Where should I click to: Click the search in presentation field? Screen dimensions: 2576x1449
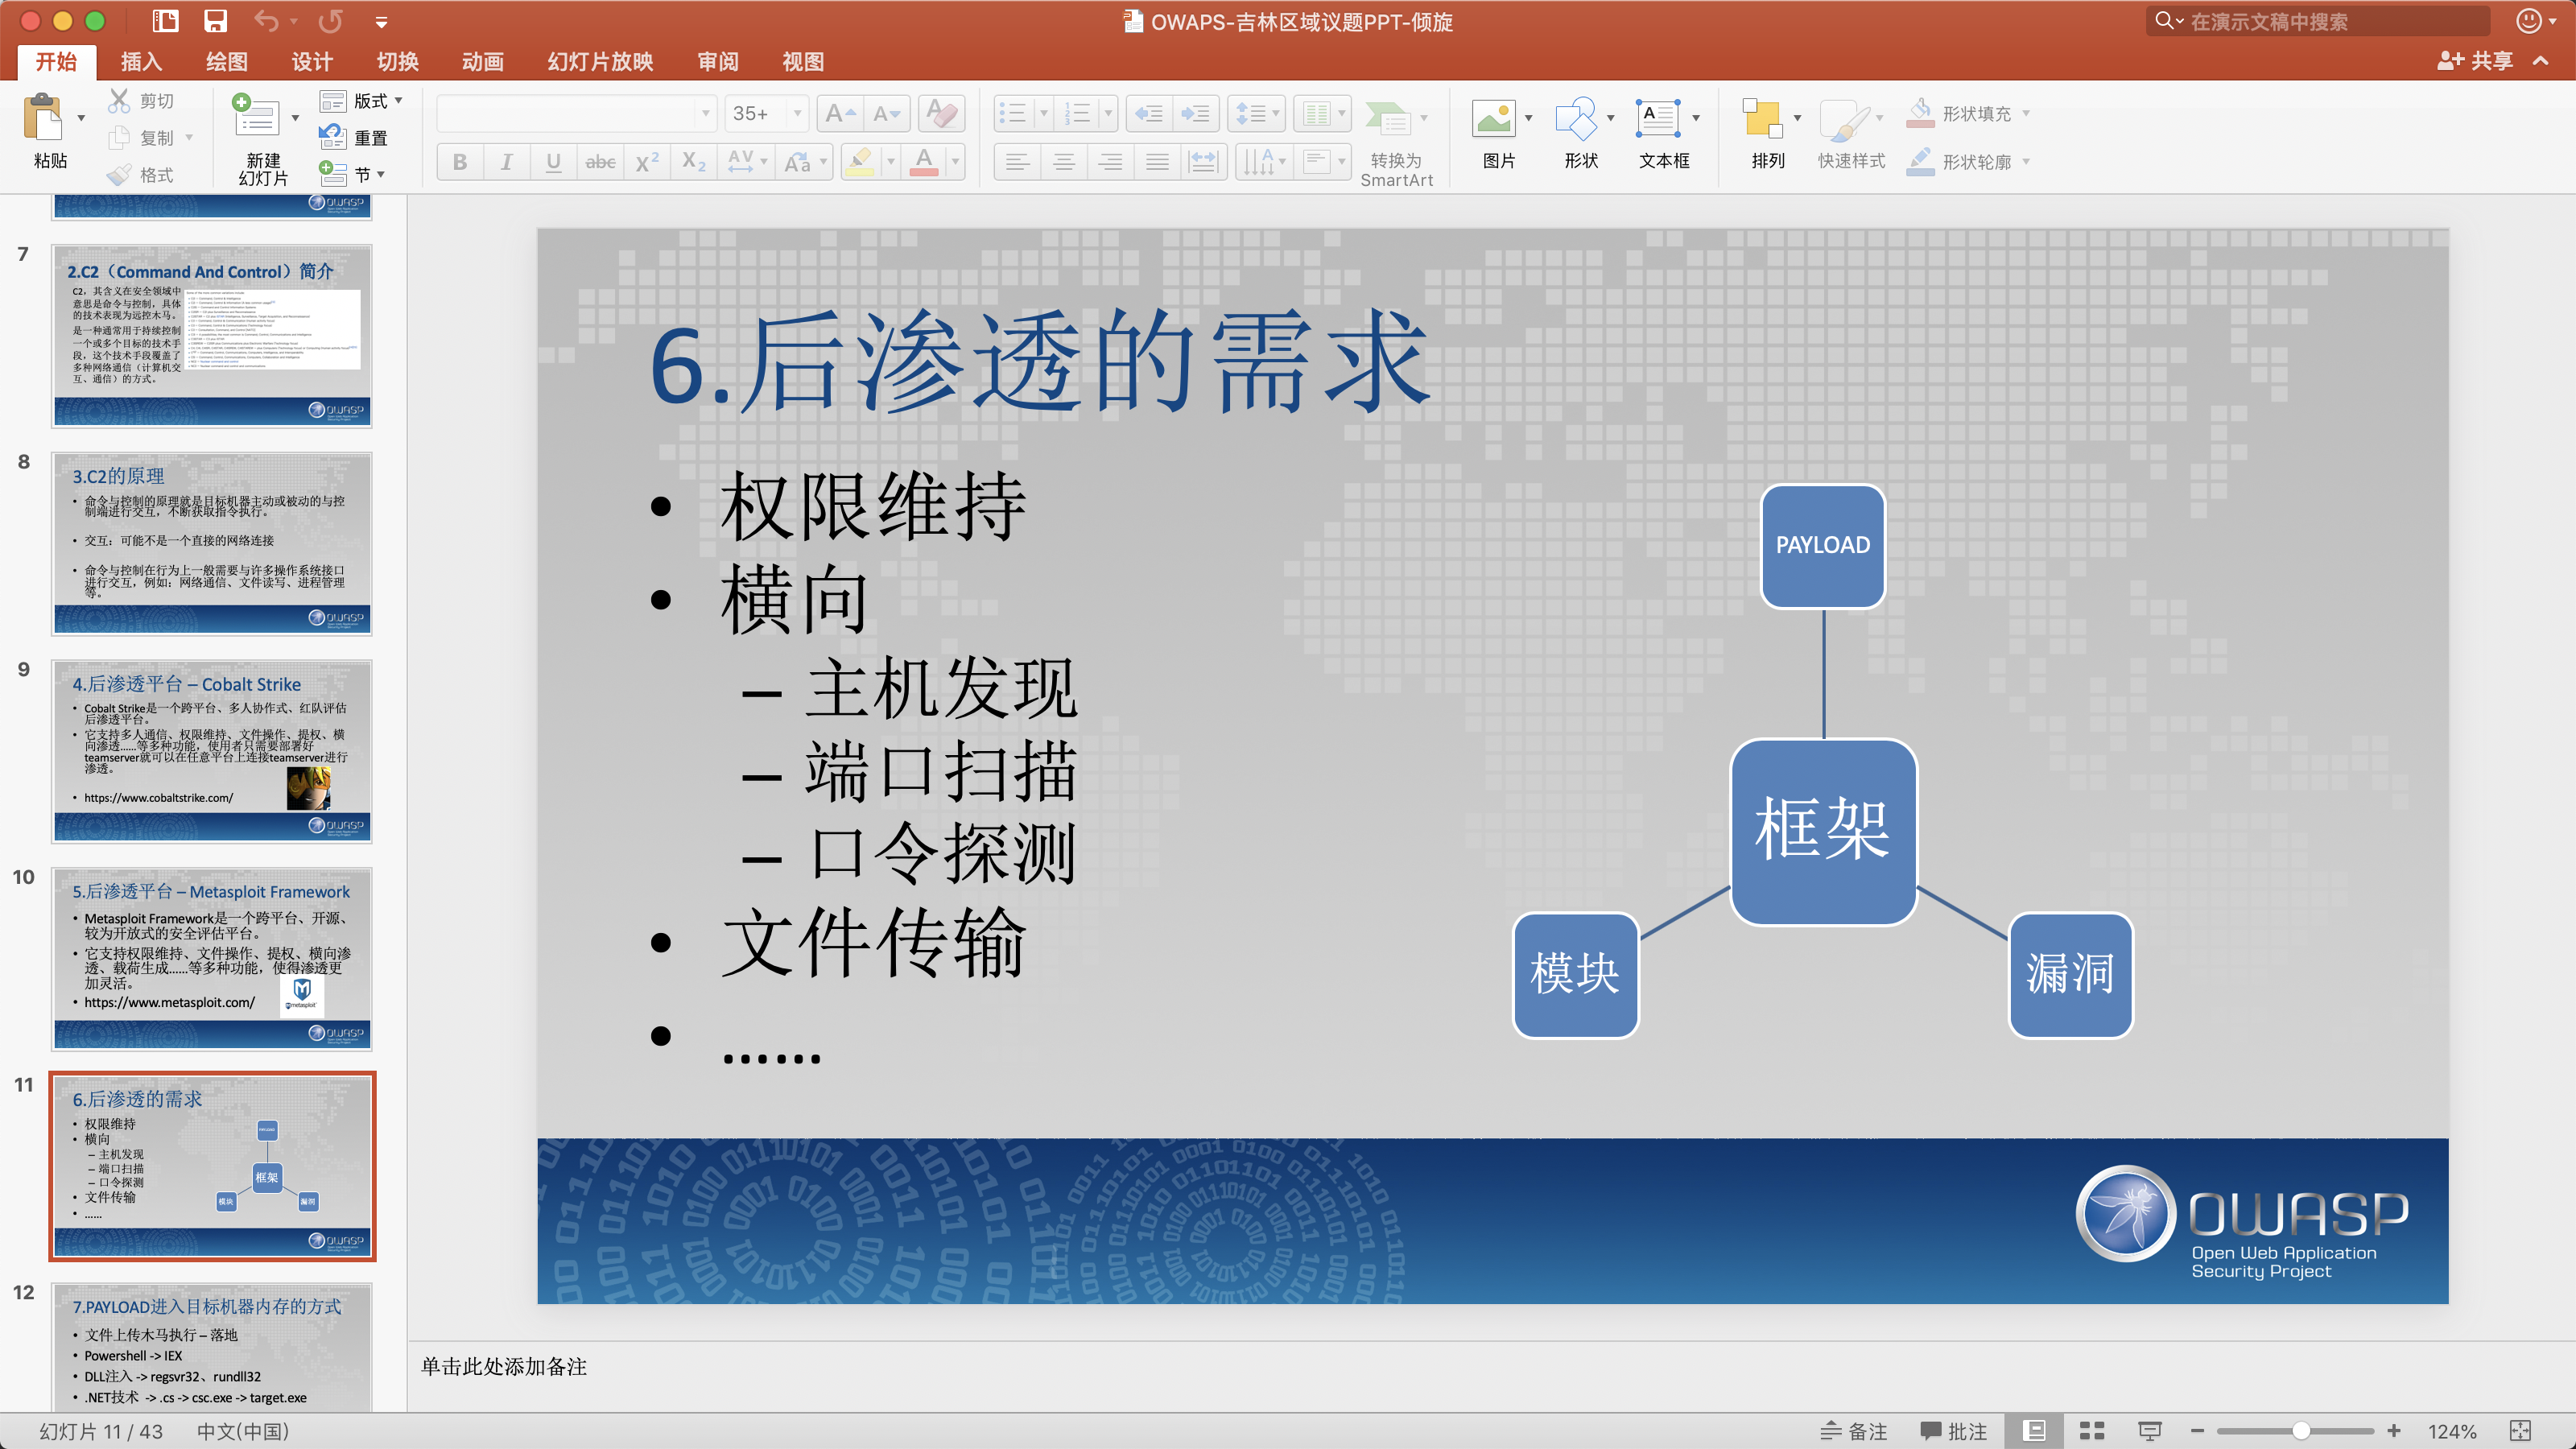[x=2317, y=21]
